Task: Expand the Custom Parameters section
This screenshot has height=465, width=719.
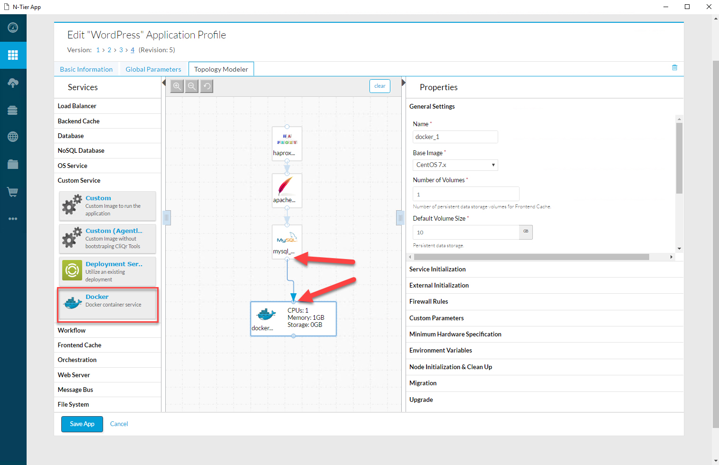Action: coord(545,318)
